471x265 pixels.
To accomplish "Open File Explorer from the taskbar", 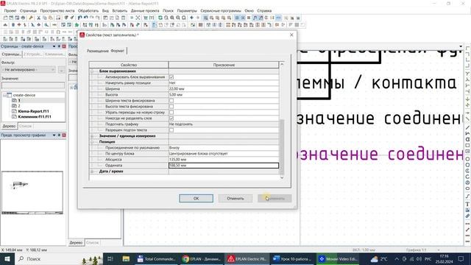I will 126,258.
